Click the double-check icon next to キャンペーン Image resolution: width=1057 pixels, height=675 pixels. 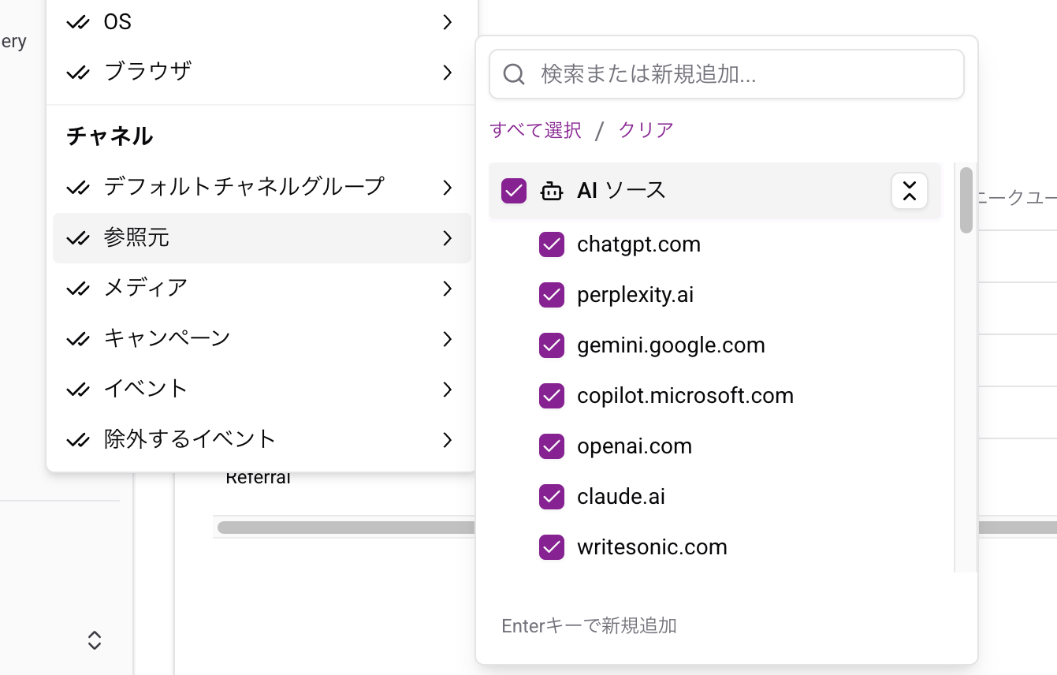[78, 338]
